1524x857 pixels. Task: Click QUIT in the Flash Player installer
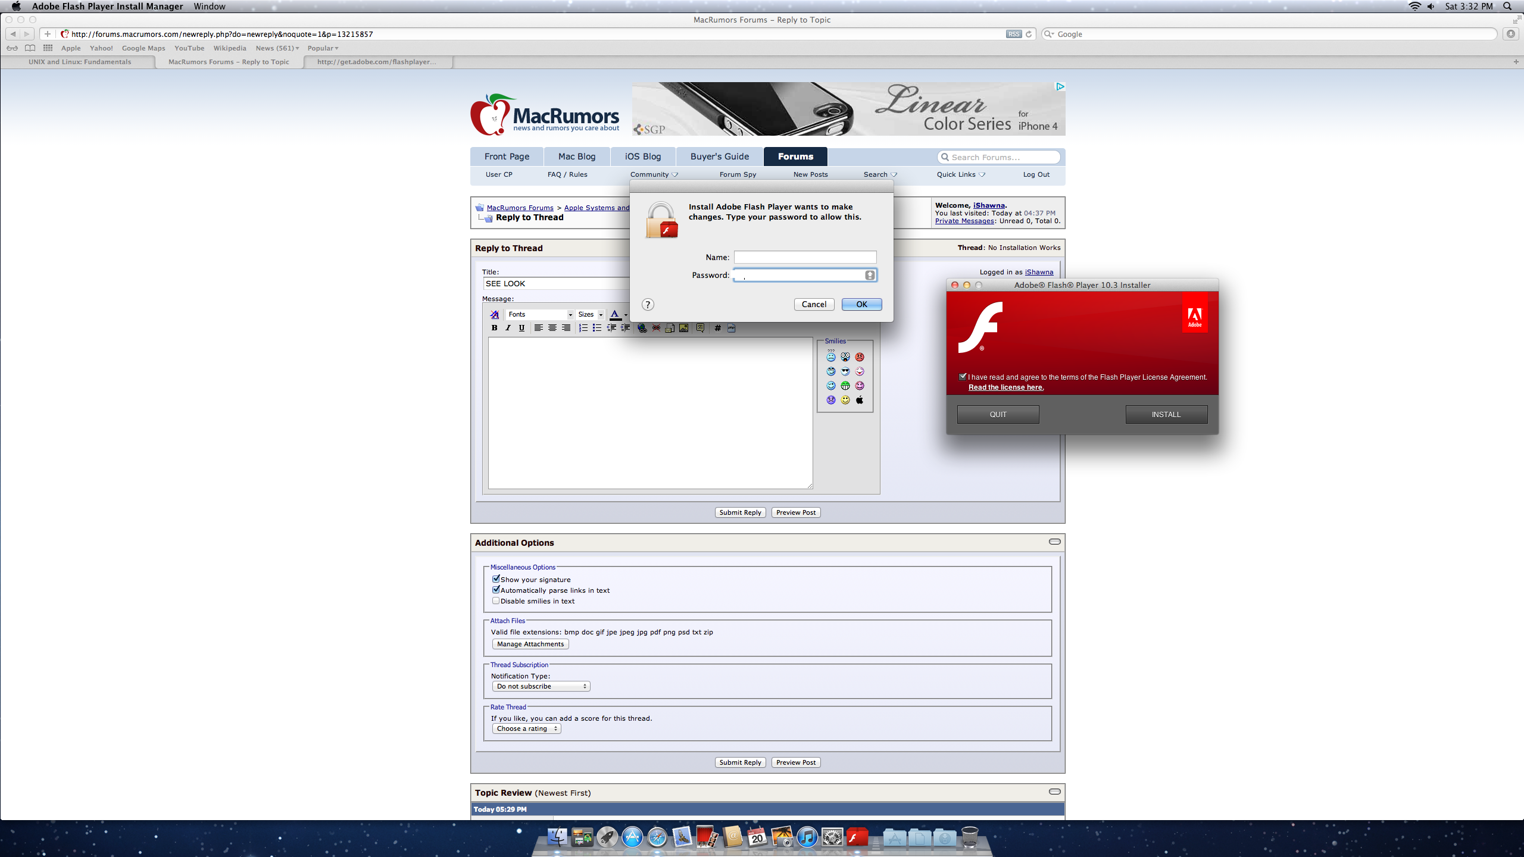tap(998, 415)
